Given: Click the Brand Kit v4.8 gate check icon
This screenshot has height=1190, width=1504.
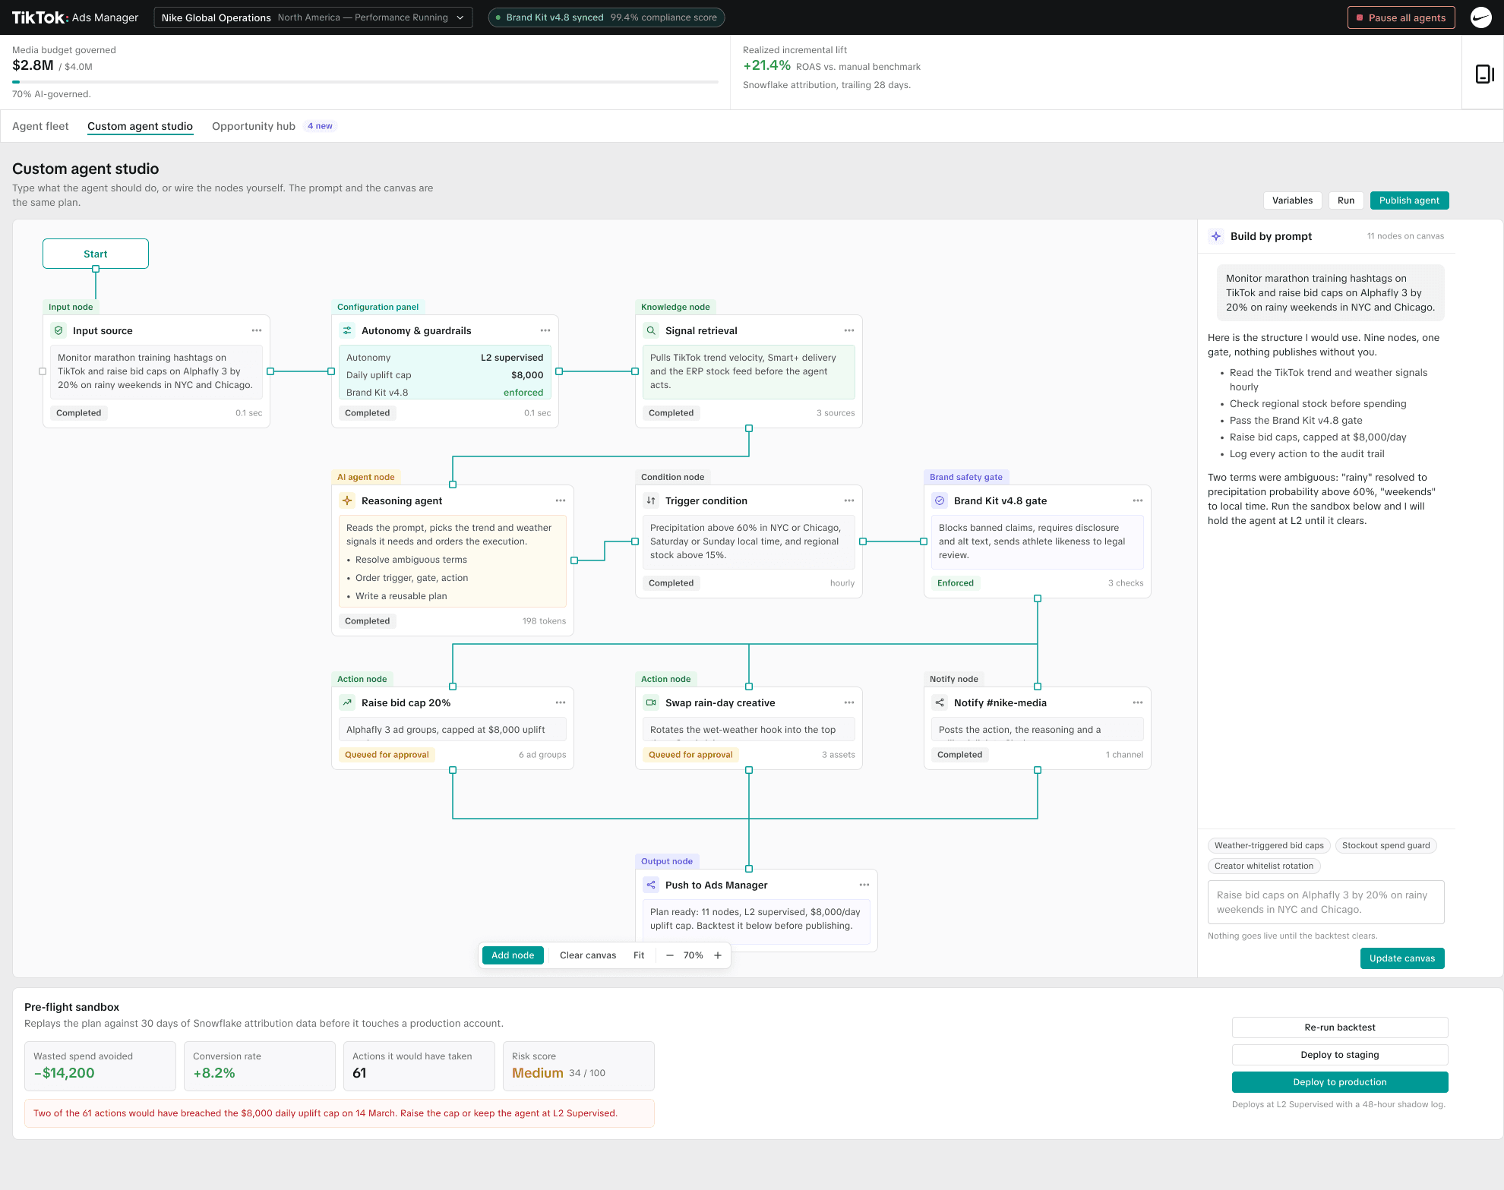Looking at the screenshot, I should click(940, 500).
